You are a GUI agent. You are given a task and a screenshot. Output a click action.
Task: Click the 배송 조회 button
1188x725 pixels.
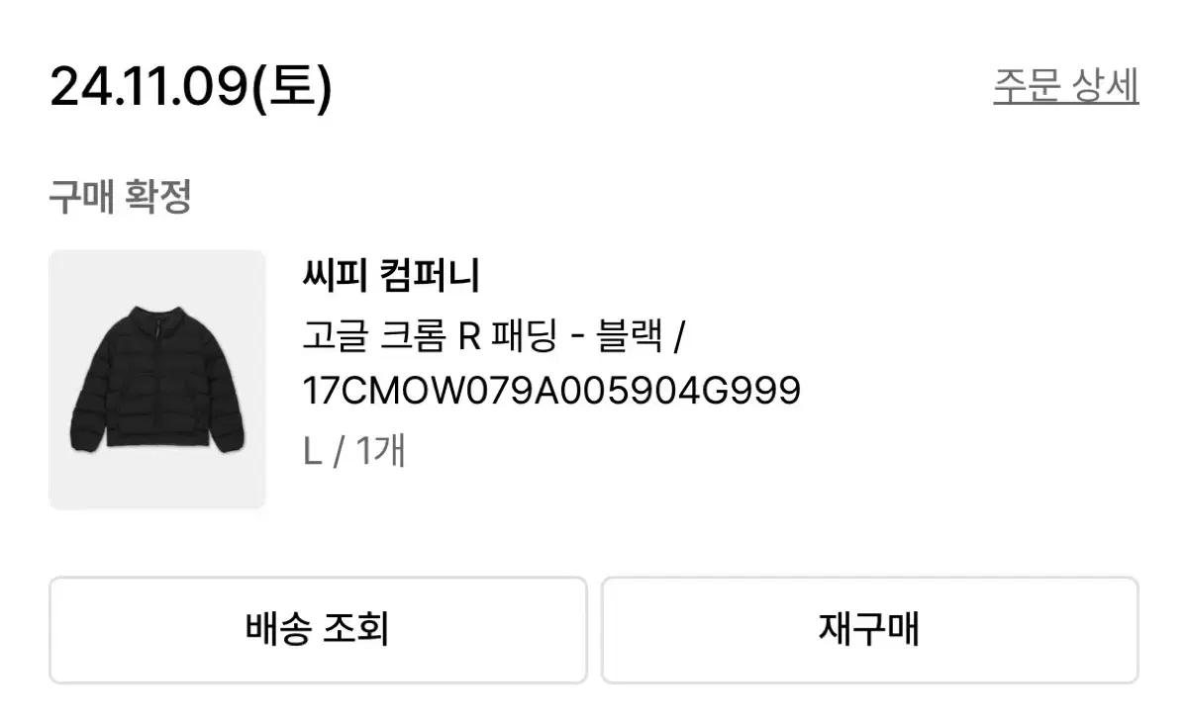(318, 630)
